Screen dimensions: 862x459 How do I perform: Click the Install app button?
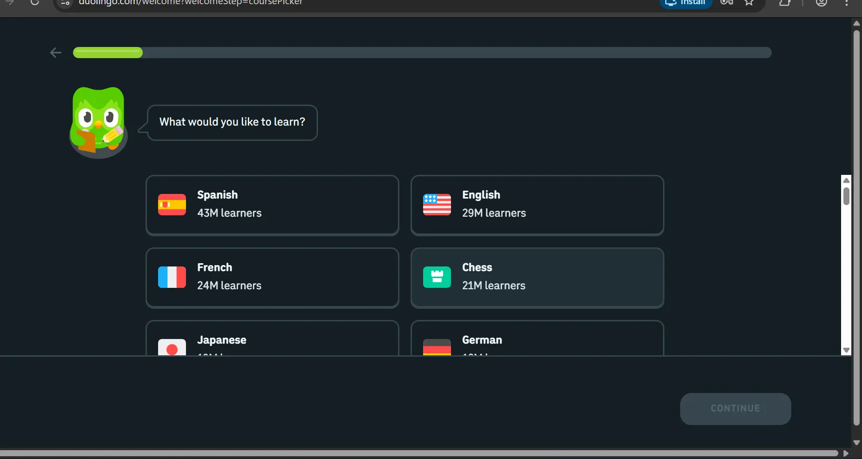point(686,4)
